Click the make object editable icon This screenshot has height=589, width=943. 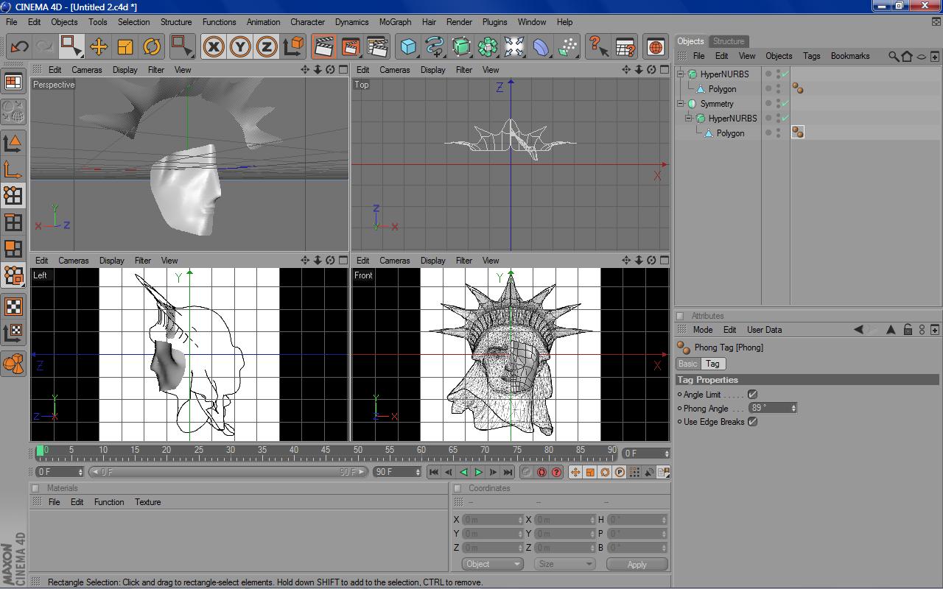(x=13, y=111)
